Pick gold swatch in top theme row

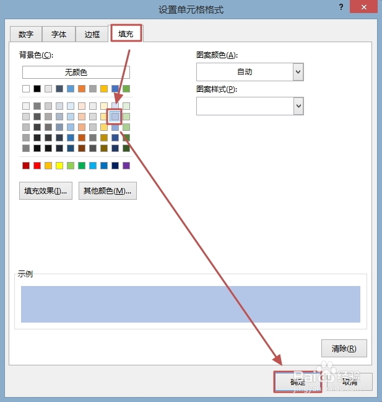tap(104, 89)
